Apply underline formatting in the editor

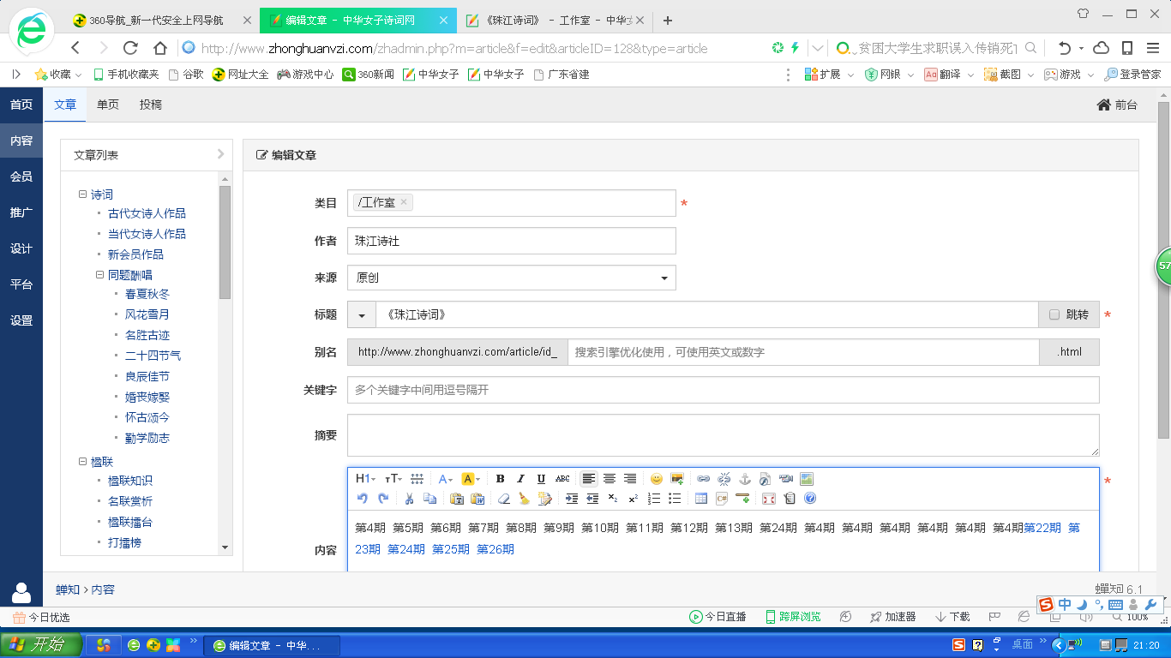point(541,479)
